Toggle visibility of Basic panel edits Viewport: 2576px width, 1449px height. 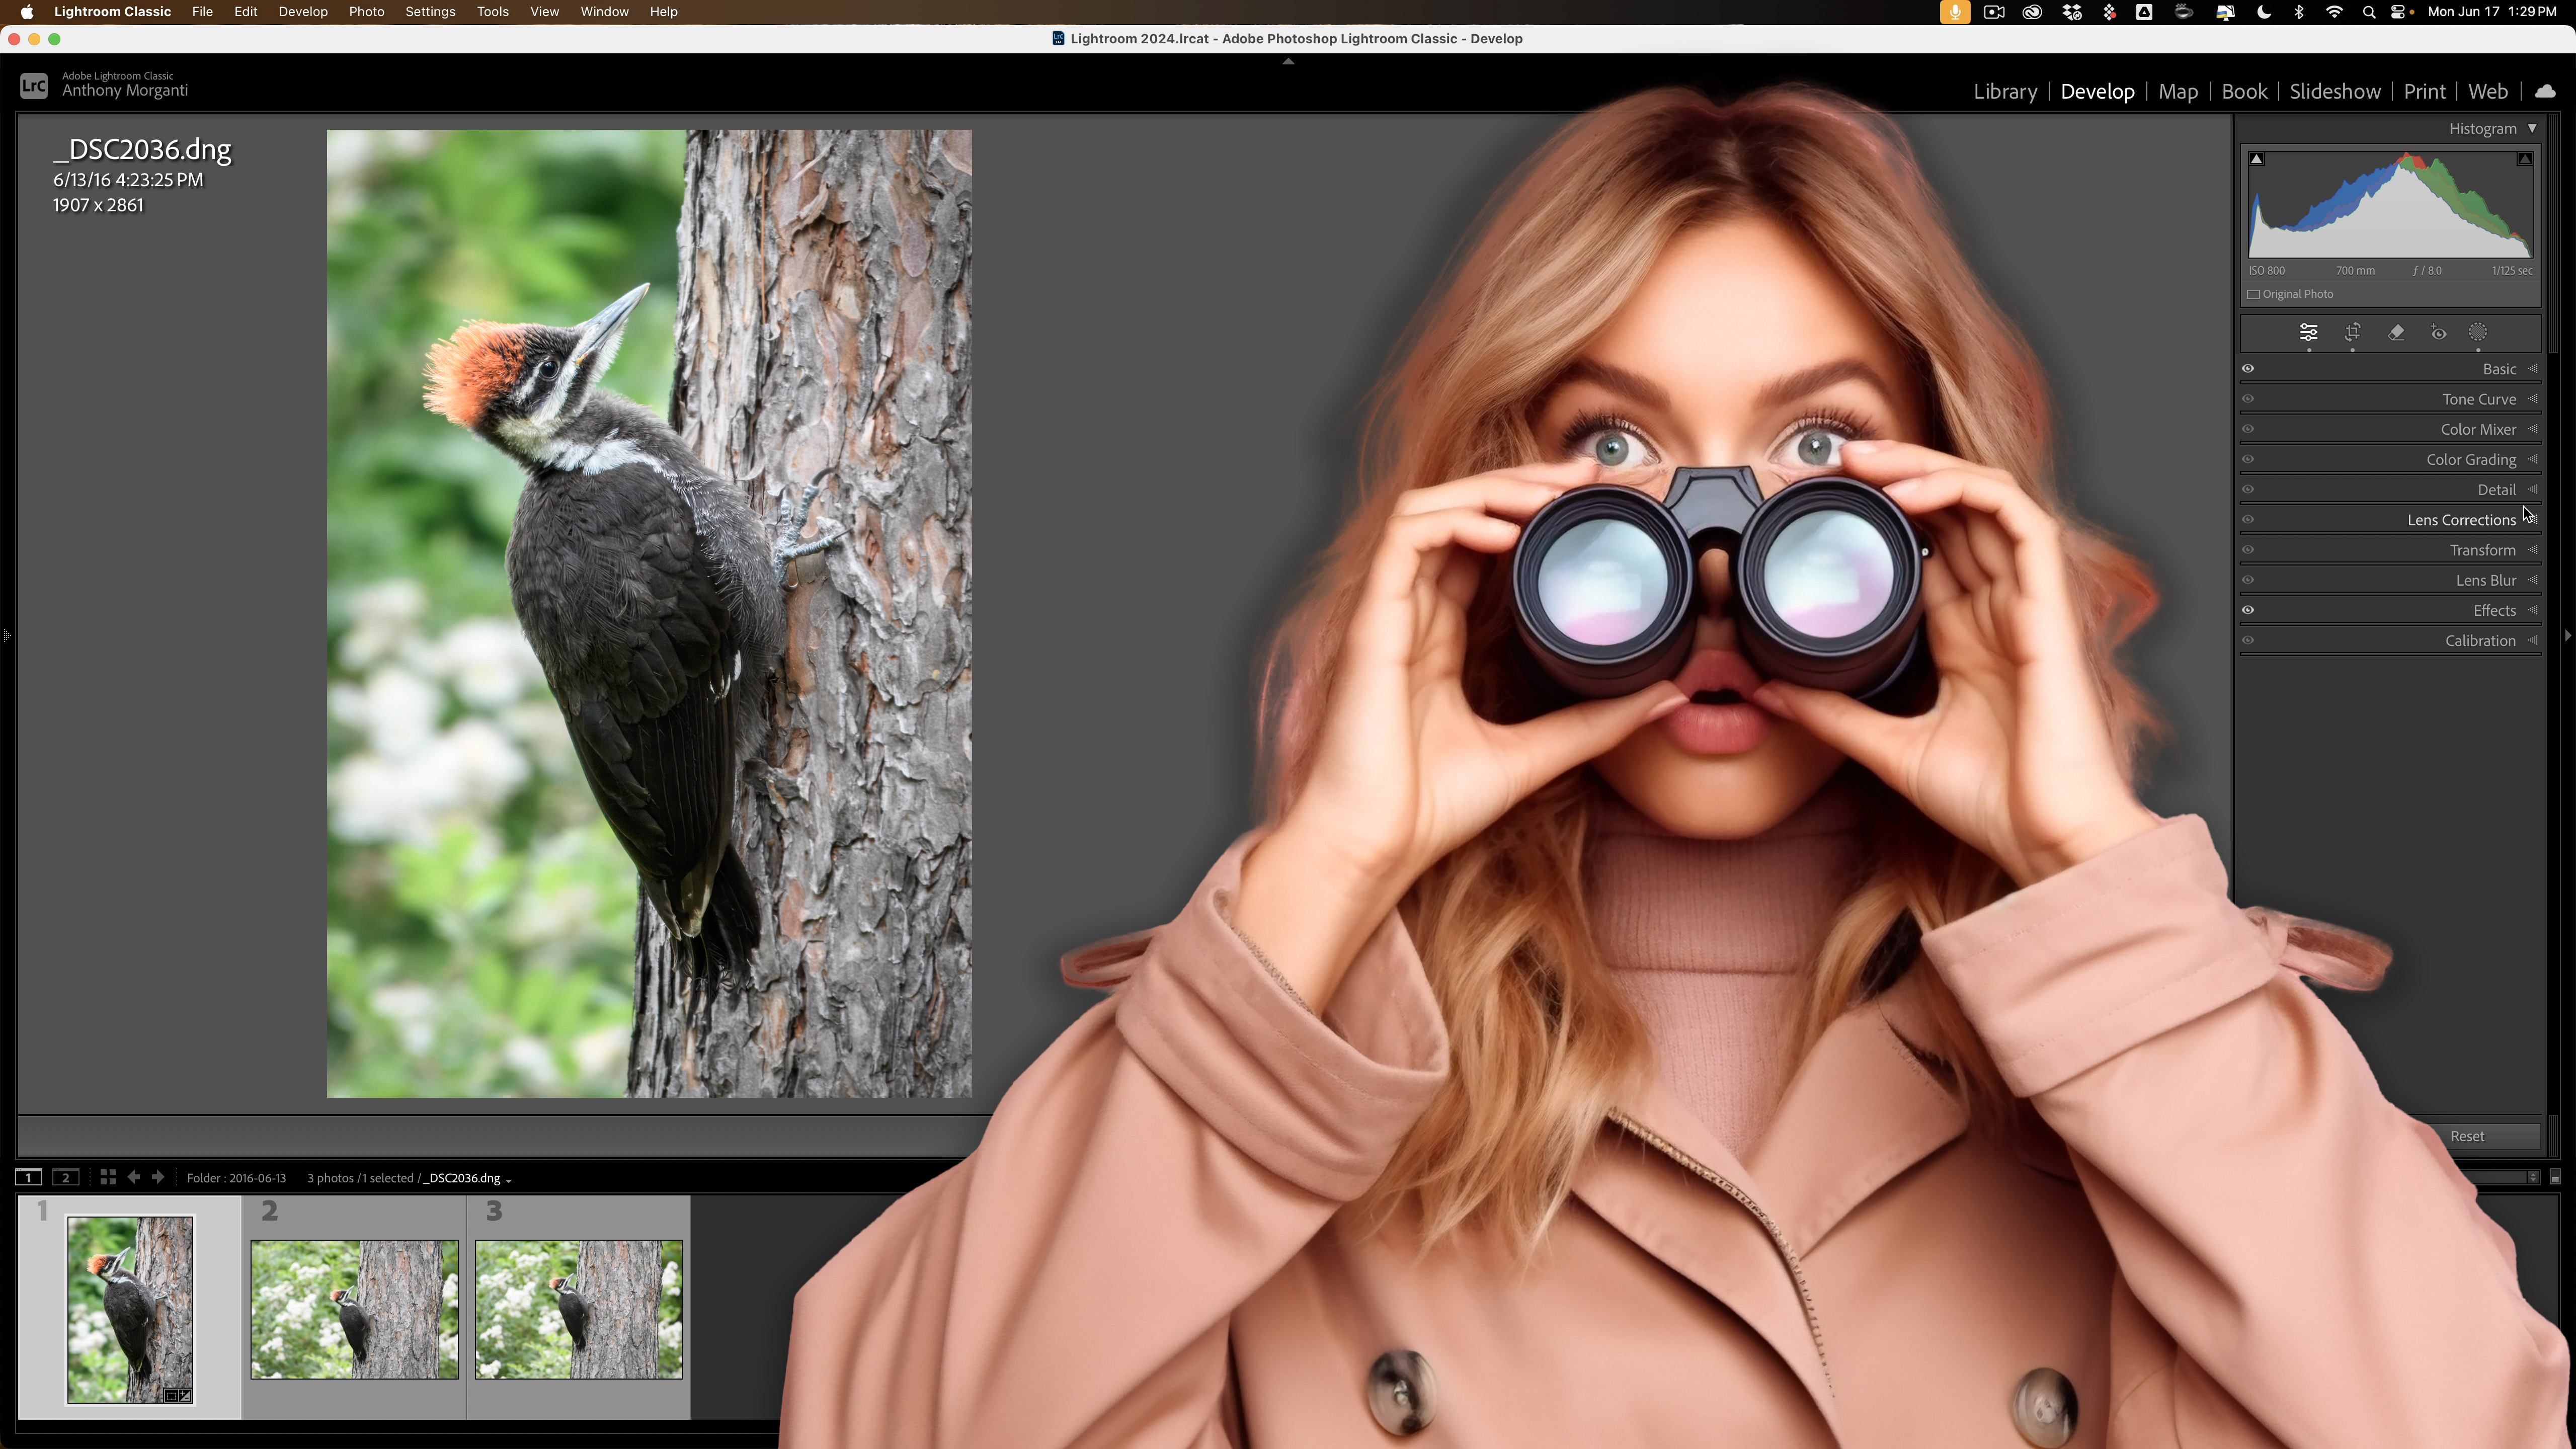tap(2247, 368)
